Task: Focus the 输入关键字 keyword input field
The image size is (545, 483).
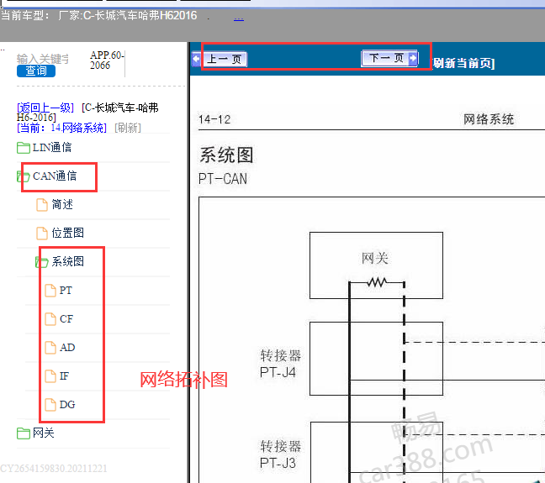Action: pyautogui.click(x=43, y=59)
